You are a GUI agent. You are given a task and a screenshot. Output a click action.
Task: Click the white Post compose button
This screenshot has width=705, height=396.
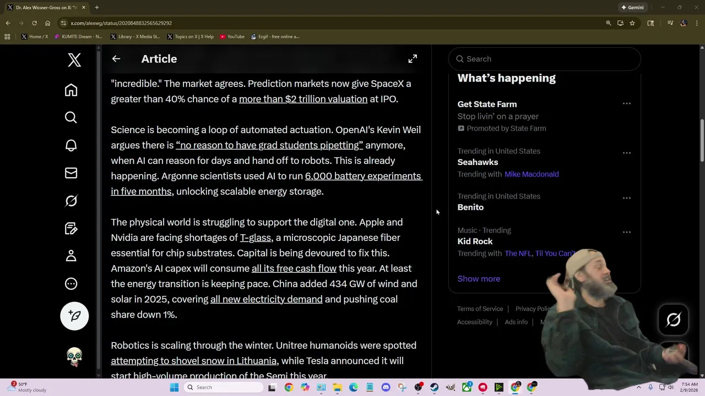(x=74, y=316)
